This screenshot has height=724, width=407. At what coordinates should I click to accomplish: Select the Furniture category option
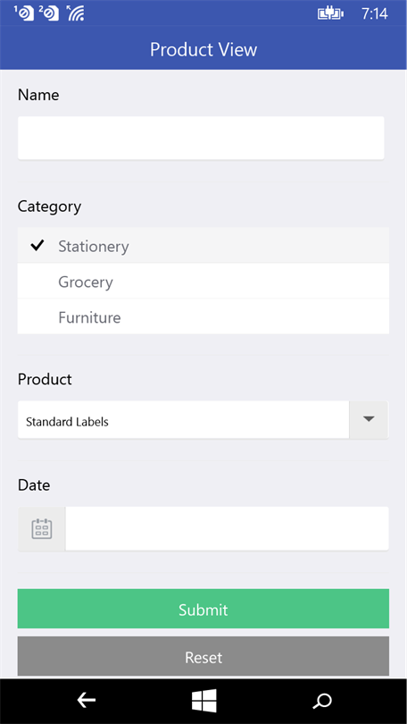pyautogui.click(x=203, y=316)
